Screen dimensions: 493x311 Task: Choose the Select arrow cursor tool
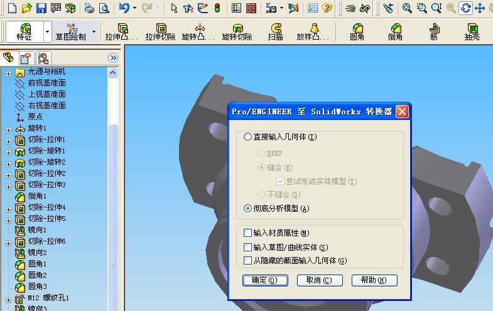pyautogui.click(x=174, y=8)
